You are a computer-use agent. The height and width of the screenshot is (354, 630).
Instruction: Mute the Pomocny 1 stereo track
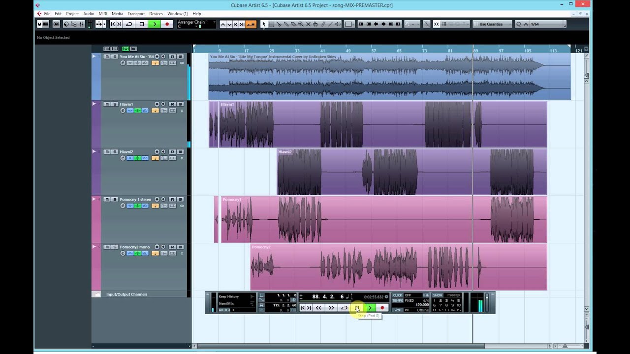click(107, 199)
